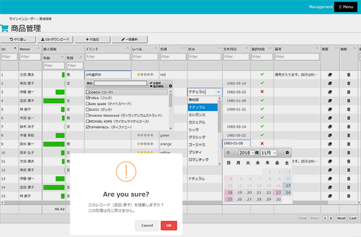Click the sort arrow of 年齢 sub-column
Viewport: 361px width, 237px height.
(62, 57)
